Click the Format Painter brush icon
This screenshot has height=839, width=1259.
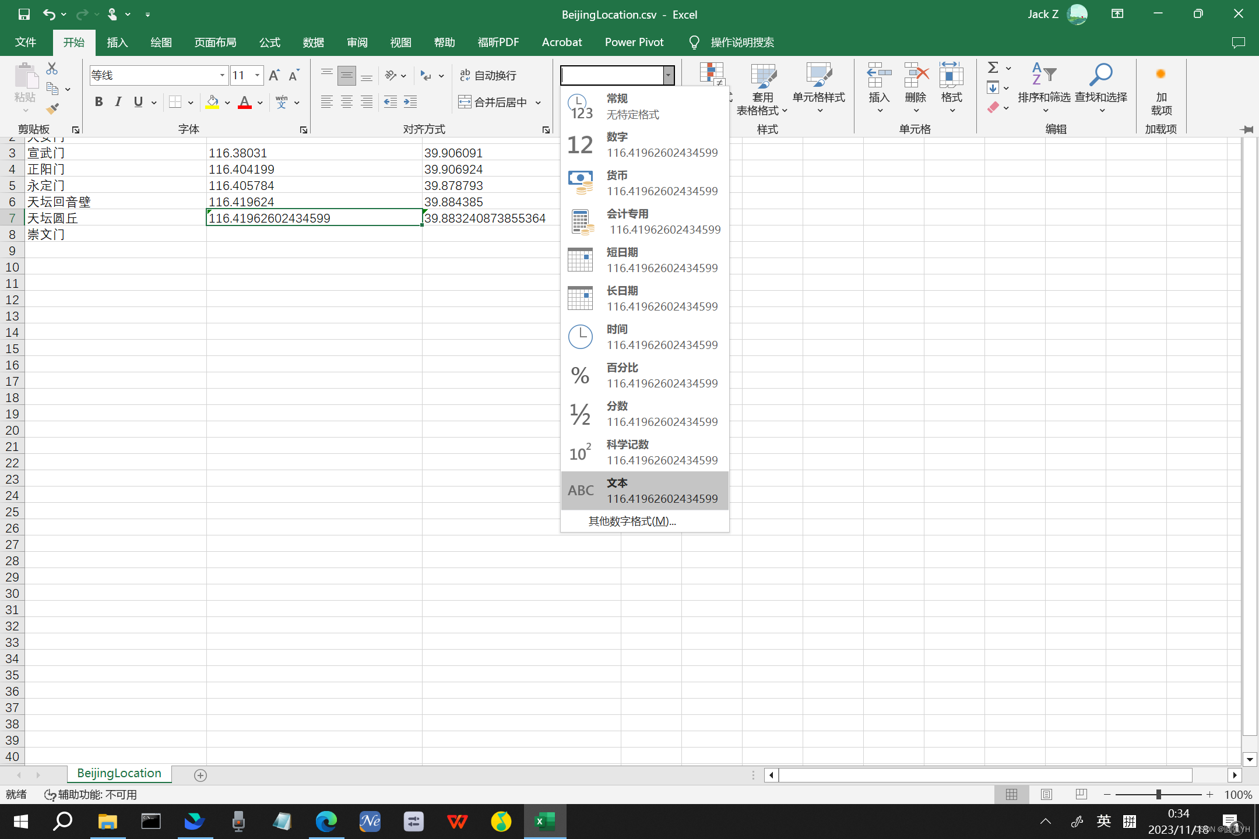coord(52,108)
